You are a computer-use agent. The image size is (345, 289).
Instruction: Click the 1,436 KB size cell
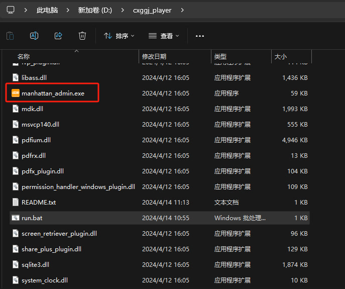(x=295, y=78)
